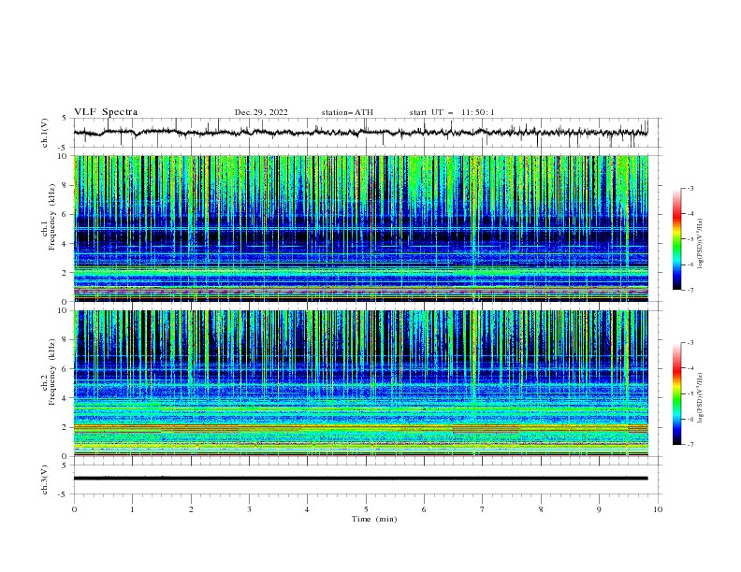Viewport: 741px width, 572px height.
Task: Click the 7 minute tick on time axis
Action: tap(483, 509)
